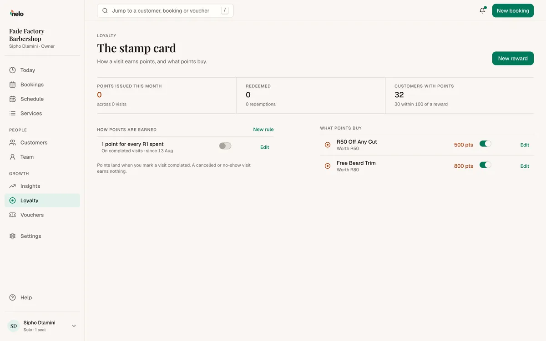Open the Bookings section

[42, 85]
